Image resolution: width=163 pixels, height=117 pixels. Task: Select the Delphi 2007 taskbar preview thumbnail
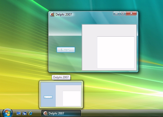(61, 94)
